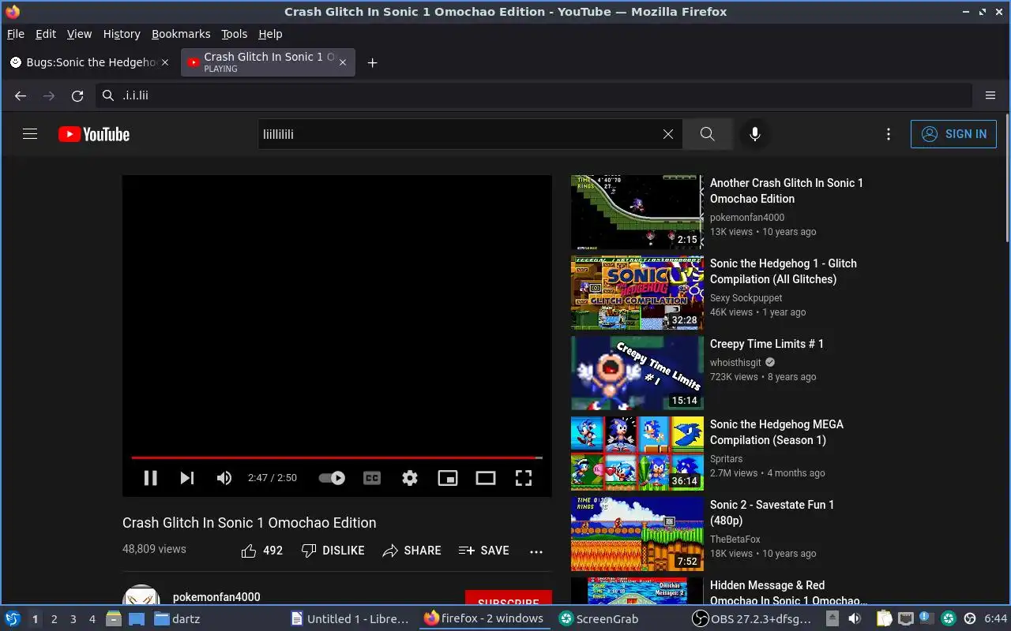Open Sonic 2 - Savestate Fun 1 thumbnail

click(637, 534)
